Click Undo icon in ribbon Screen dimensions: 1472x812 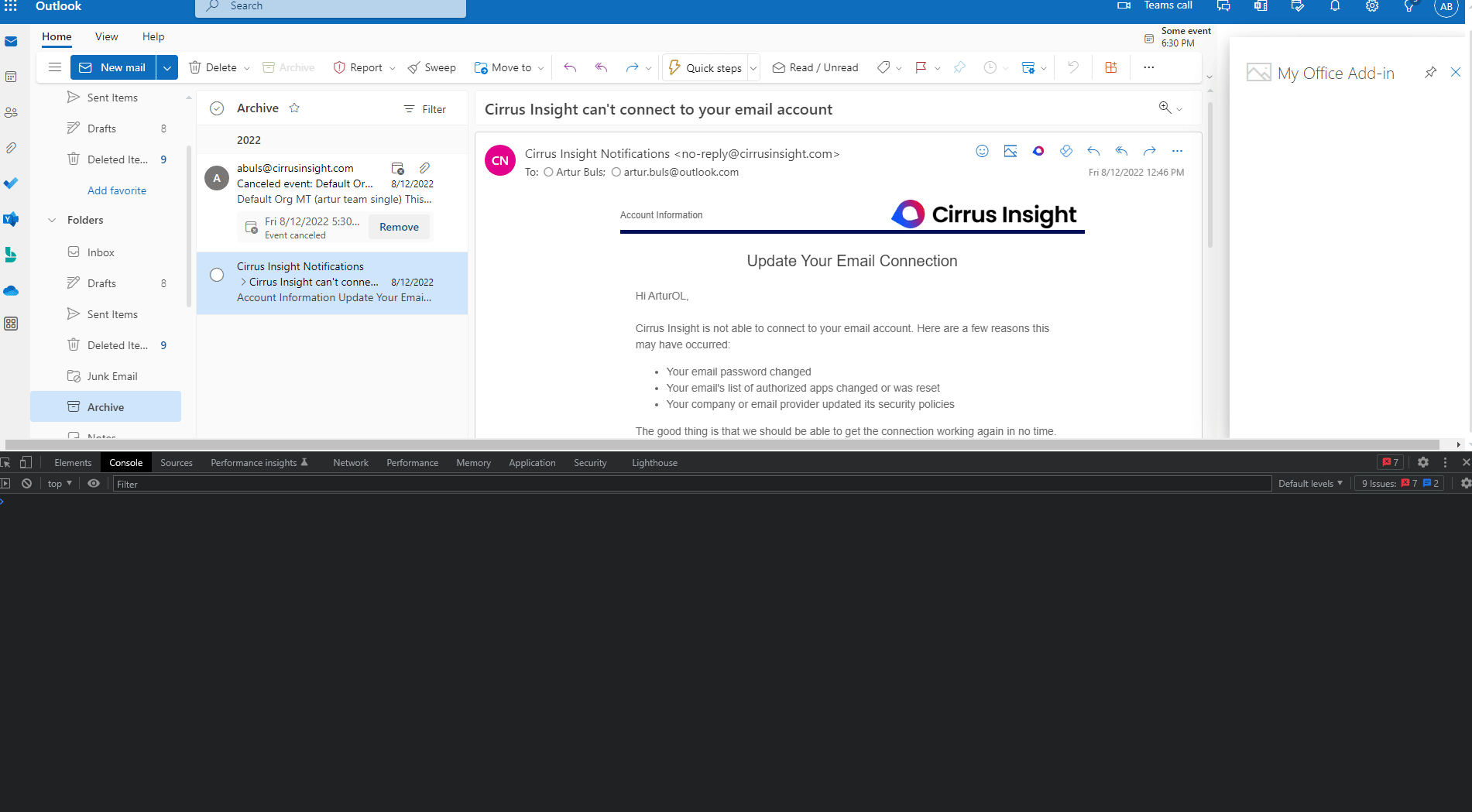tap(1072, 67)
